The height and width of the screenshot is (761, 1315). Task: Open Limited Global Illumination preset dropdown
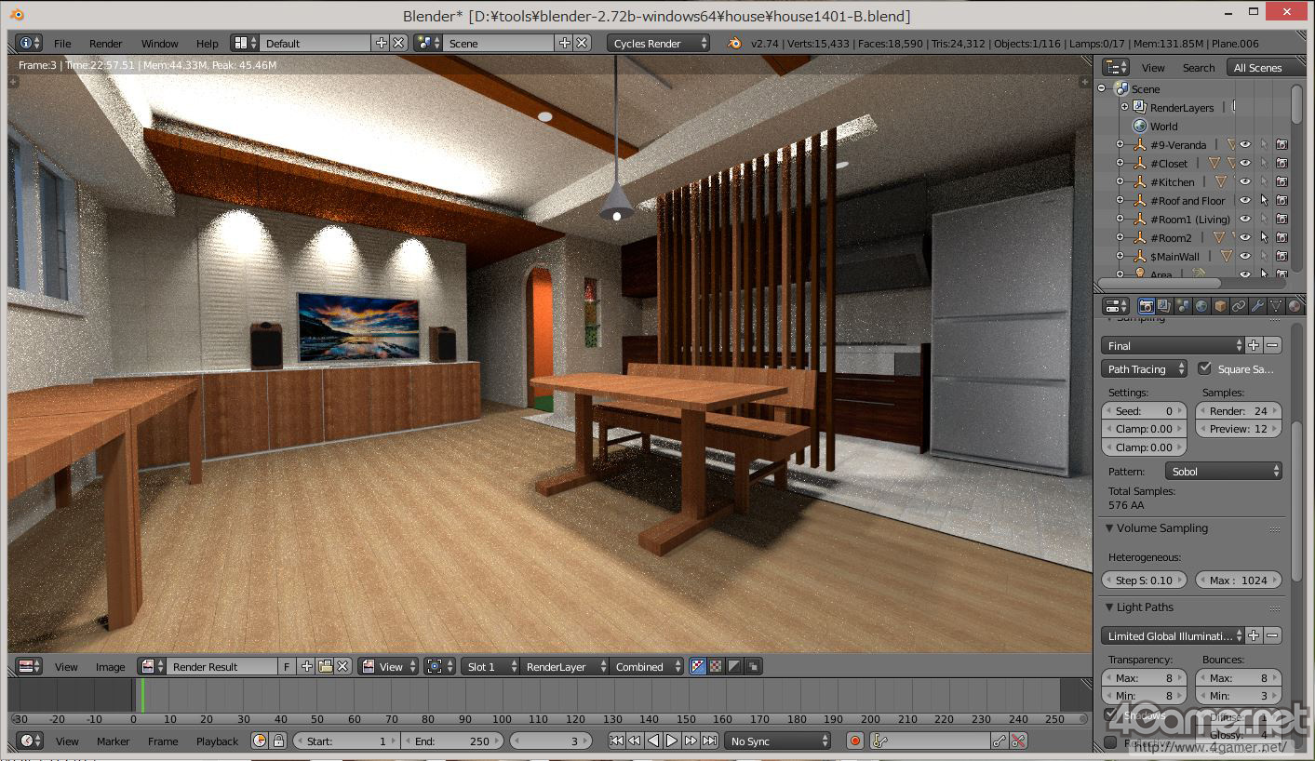(x=1173, y=635)
